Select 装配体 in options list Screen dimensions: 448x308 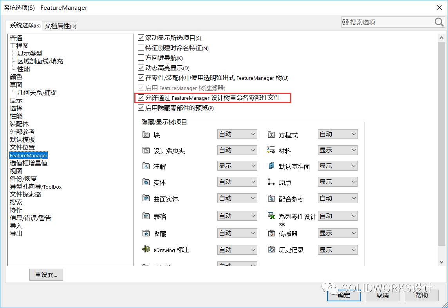(x=19, y=124)
